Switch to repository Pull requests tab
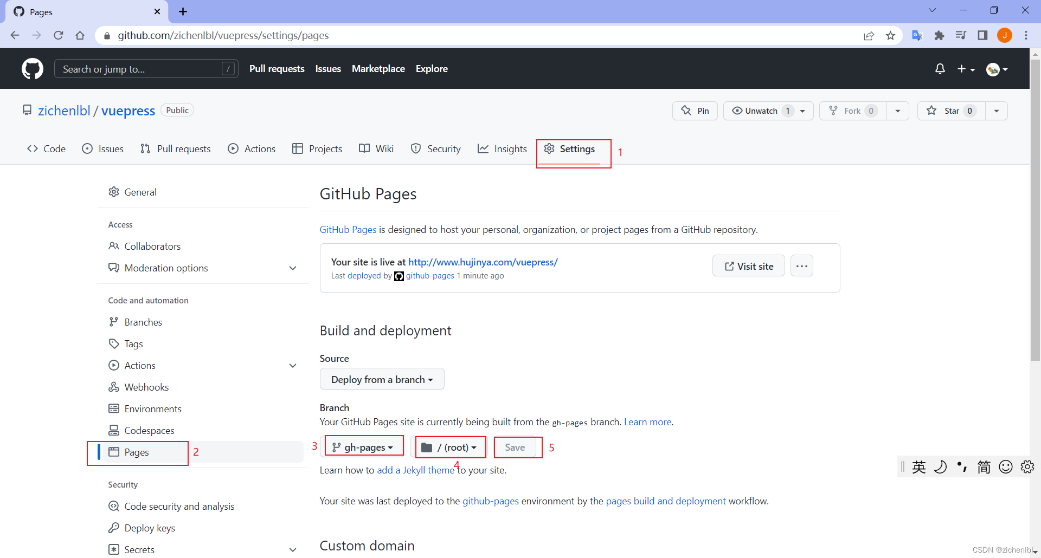Screen dimensions: 1041x558 point(176,148)
